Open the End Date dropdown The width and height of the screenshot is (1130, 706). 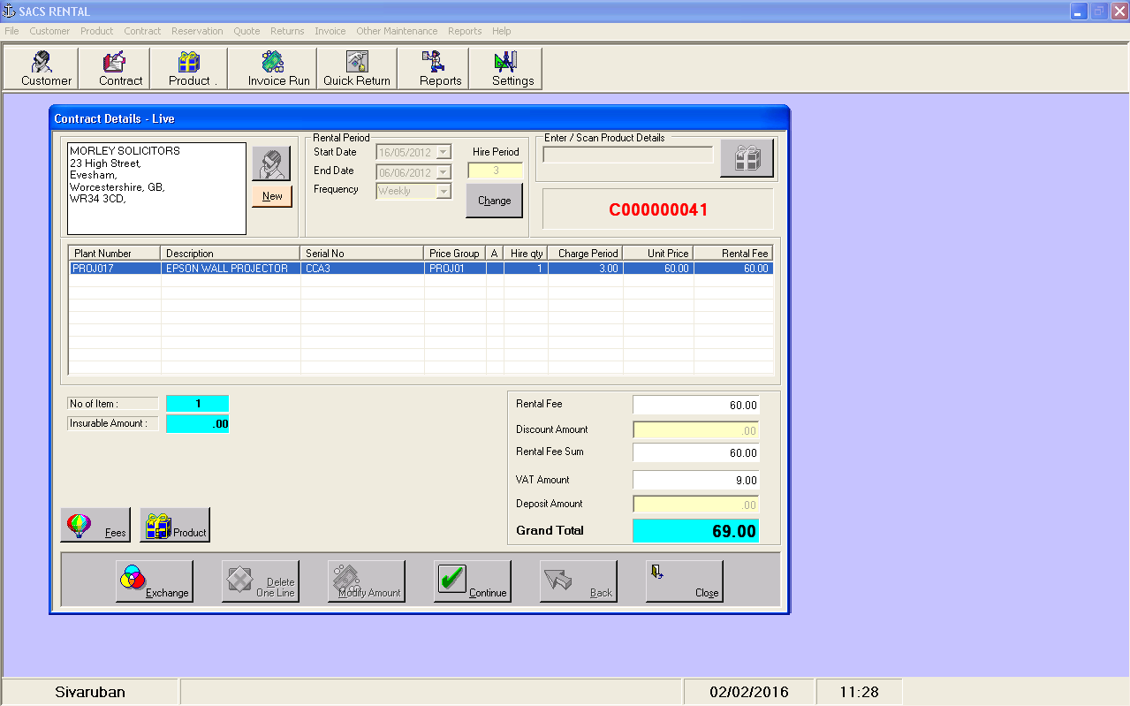coord(444,172)
